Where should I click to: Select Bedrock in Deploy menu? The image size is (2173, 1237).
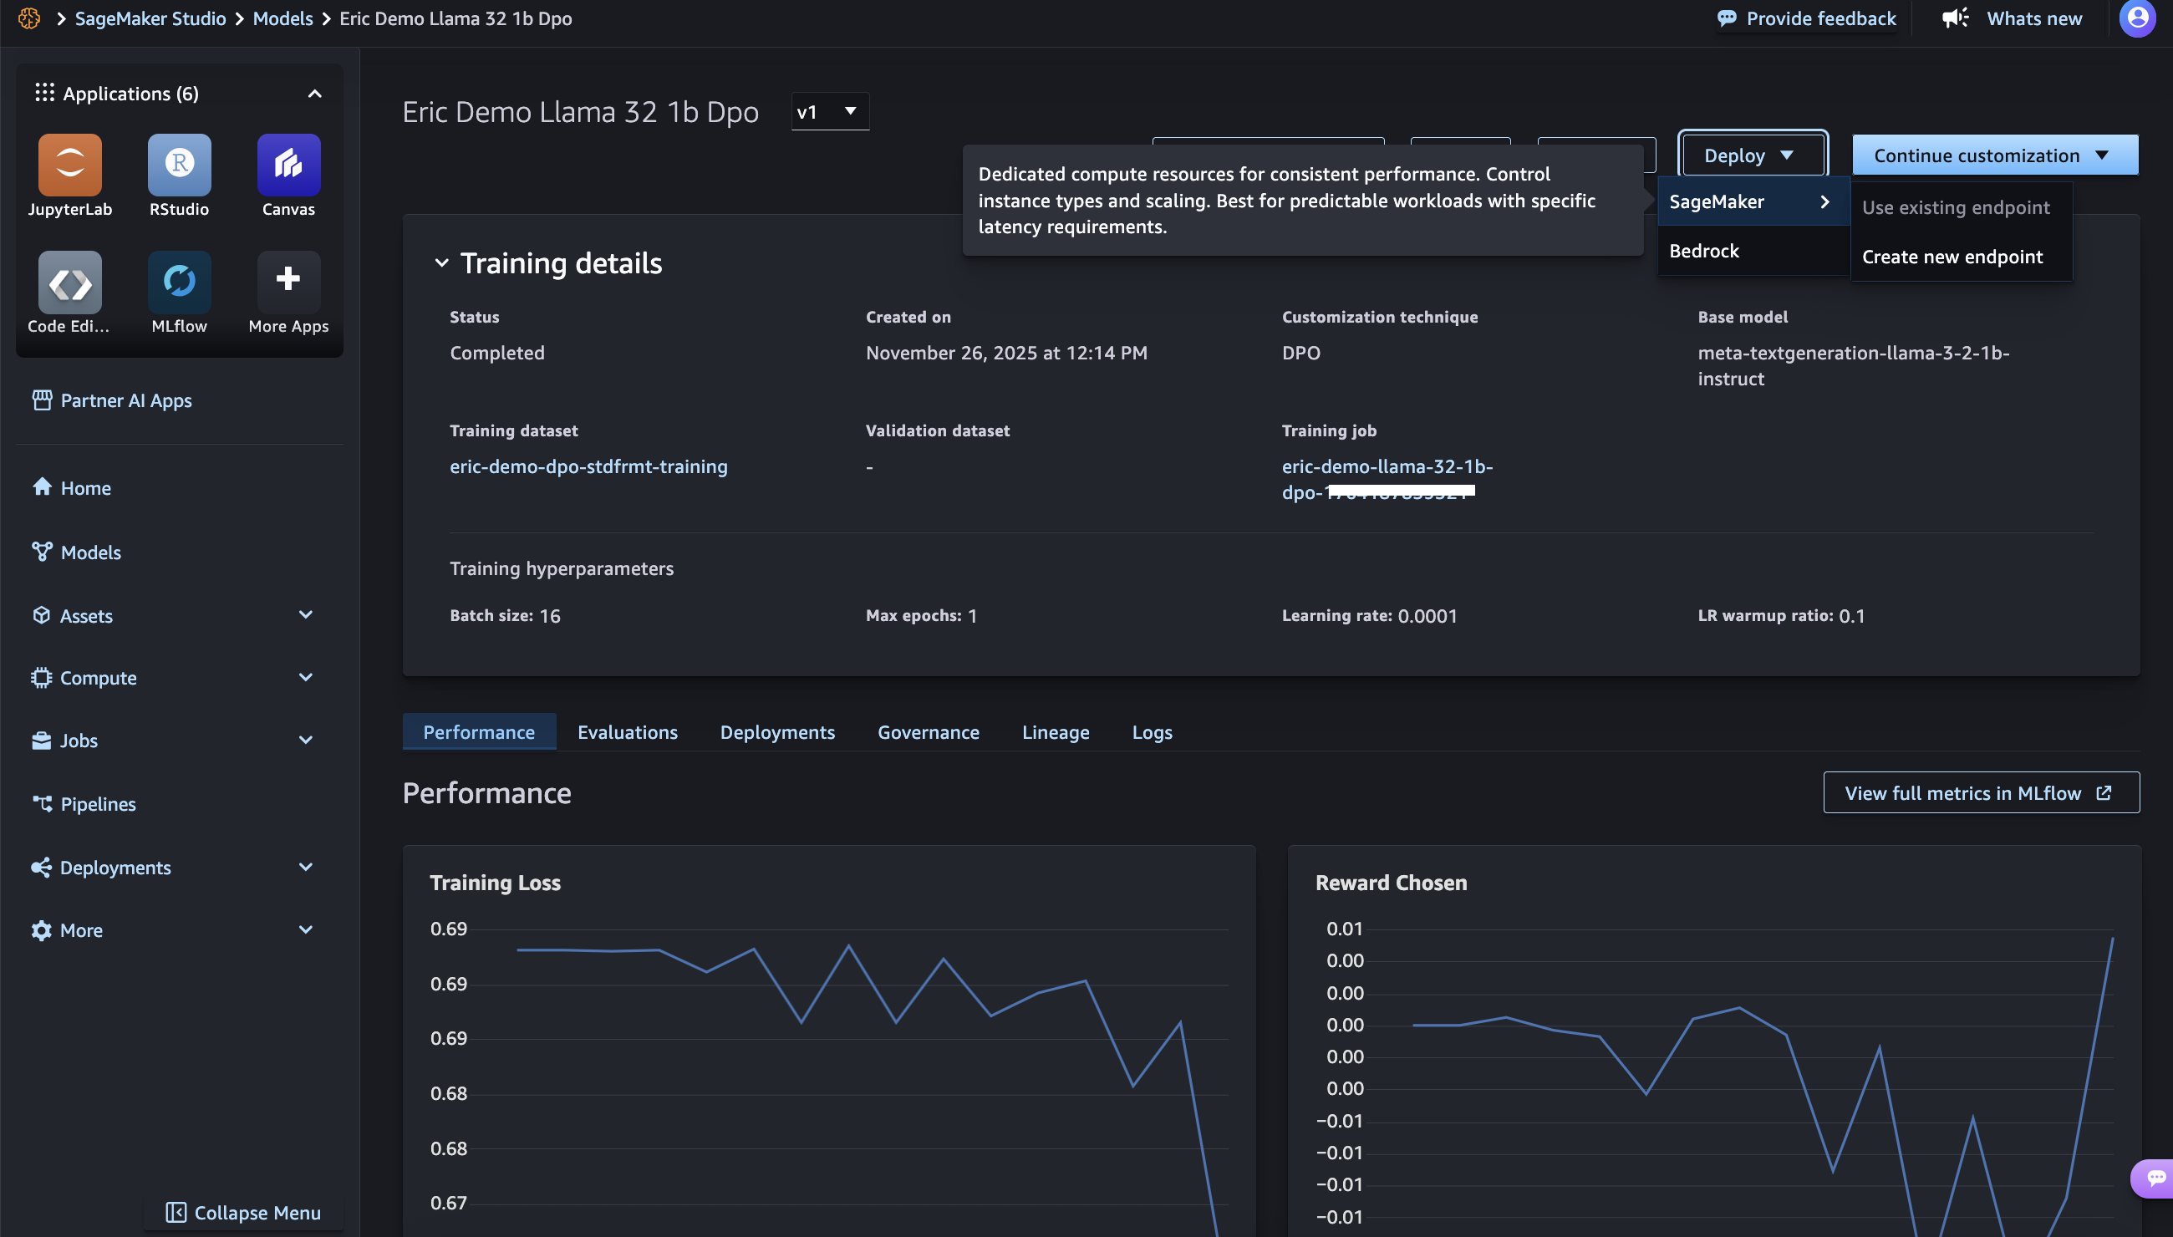coord(1753,251)
